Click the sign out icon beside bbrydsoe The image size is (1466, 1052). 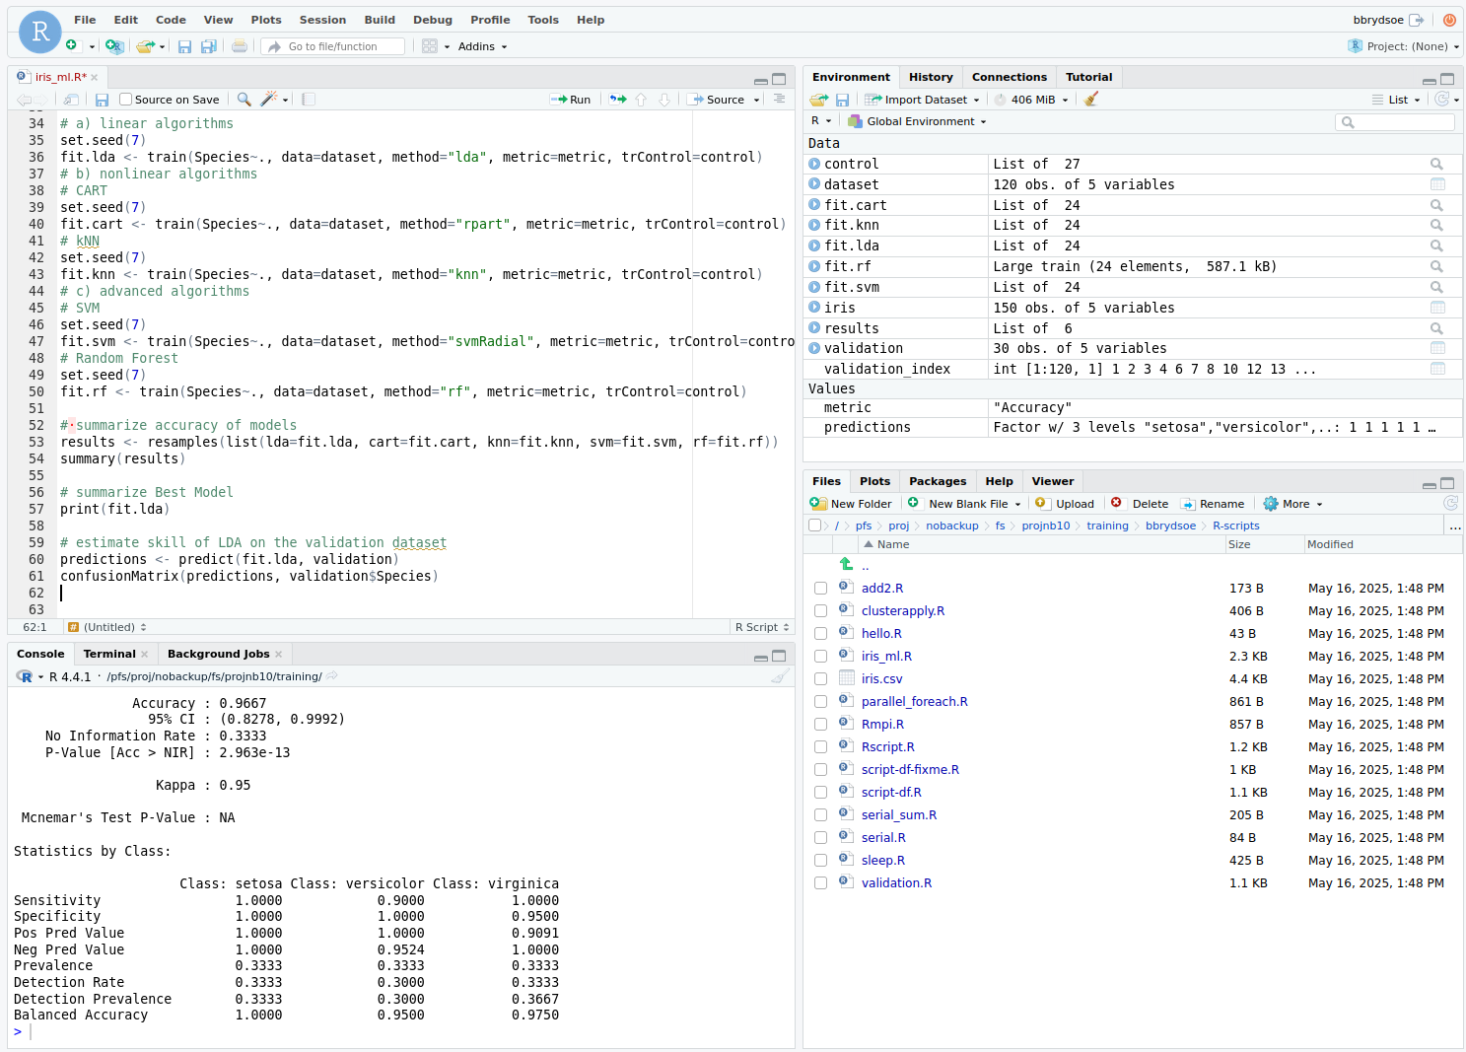1417,20
